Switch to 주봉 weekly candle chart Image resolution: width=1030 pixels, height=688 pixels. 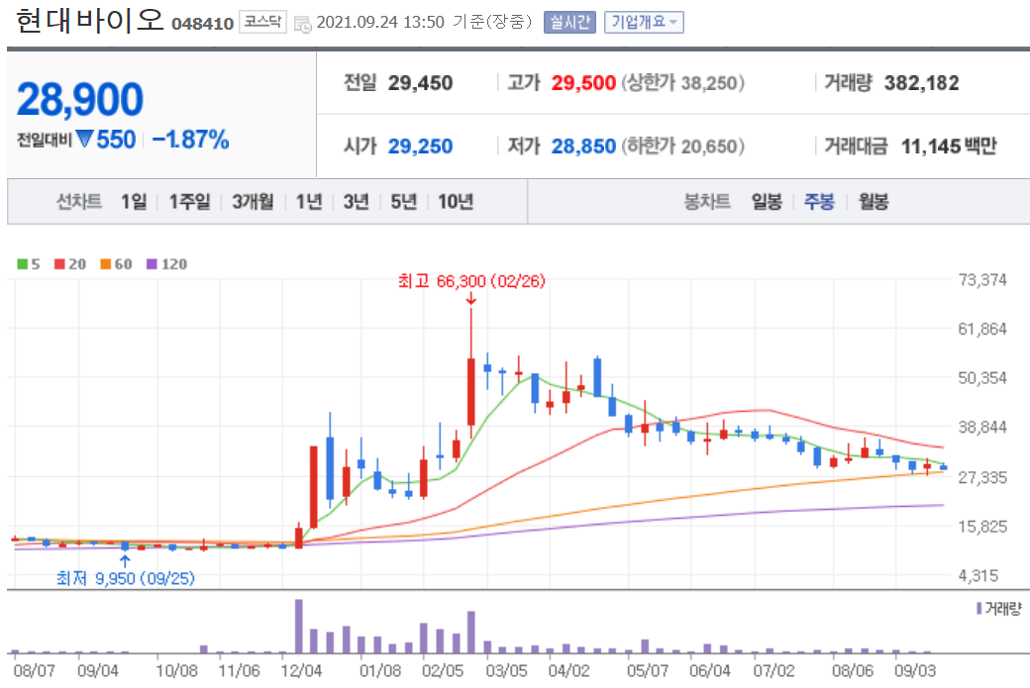(819, 202)
